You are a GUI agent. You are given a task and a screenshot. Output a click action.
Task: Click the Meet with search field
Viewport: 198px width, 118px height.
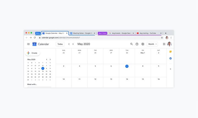pos(39,87)
